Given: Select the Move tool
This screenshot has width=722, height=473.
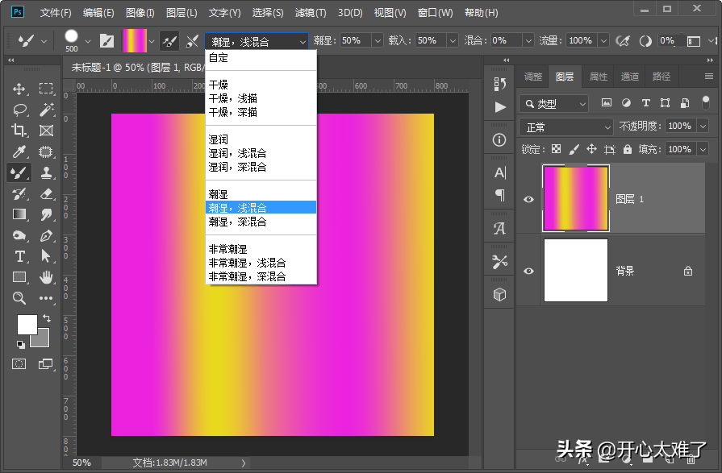Looking at the screenshot, I should click(18, 88).
